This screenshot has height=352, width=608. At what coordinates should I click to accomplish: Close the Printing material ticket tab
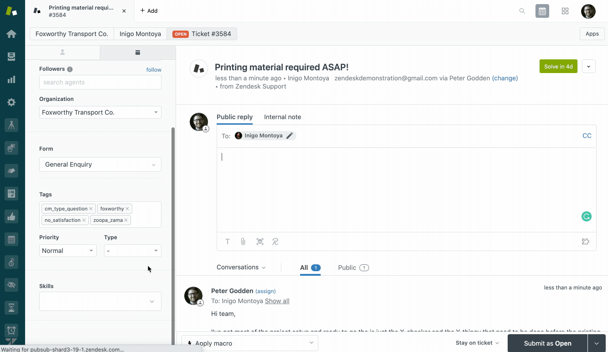124,11
